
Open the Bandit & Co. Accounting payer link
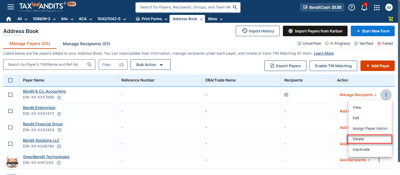[x=44, y=91]
